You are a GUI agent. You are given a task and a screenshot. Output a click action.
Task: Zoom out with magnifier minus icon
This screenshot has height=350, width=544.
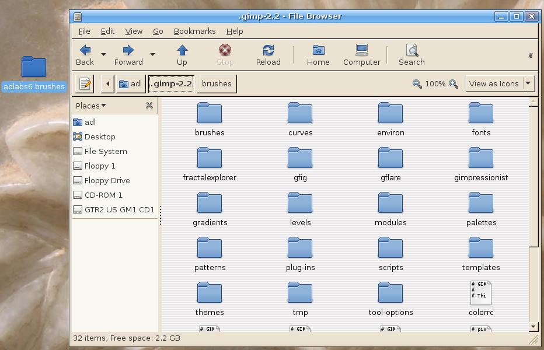[417, 84]
